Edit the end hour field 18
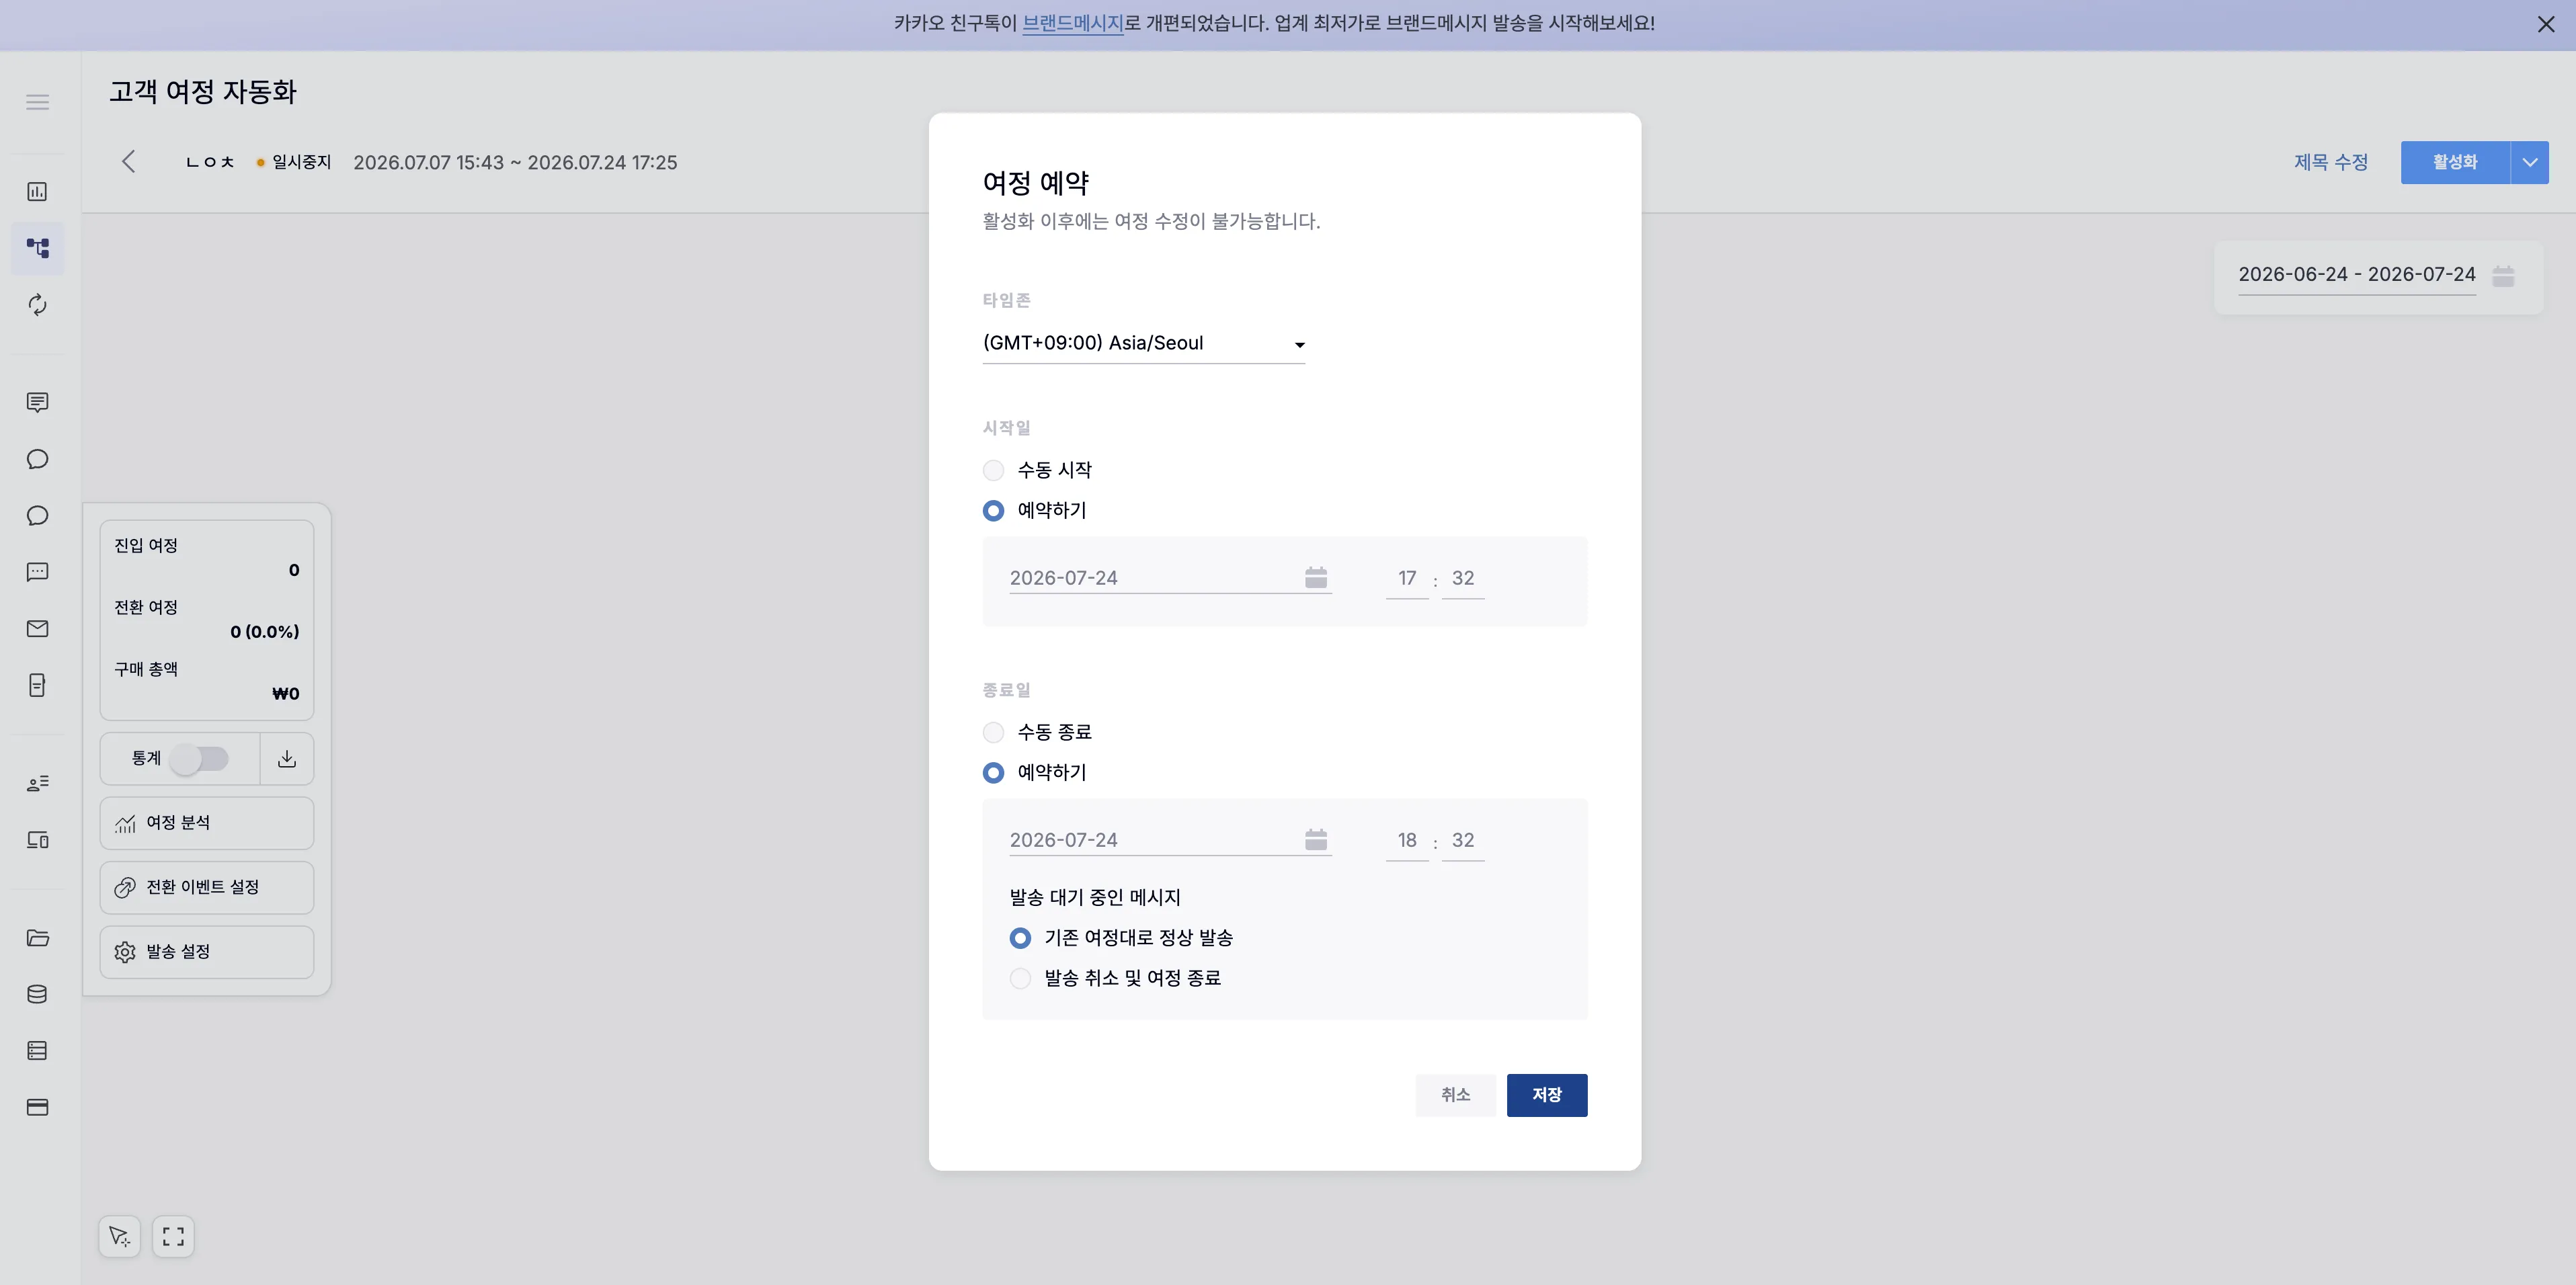 [x=1406, y=840]
